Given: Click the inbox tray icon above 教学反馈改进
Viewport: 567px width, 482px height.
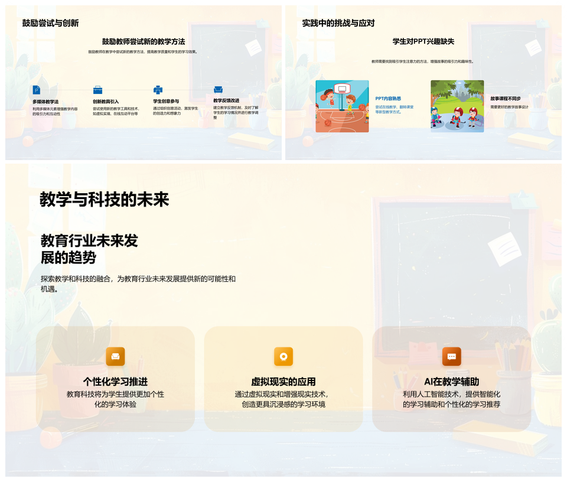Looking at the screenshot, I should point(218,90).
